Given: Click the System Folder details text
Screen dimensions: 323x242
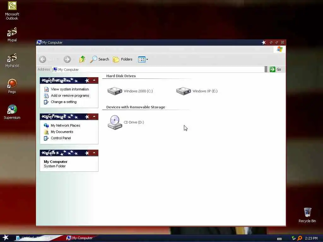Looking at the screenshot, I should pyautogui.click(x=55, y=166).
